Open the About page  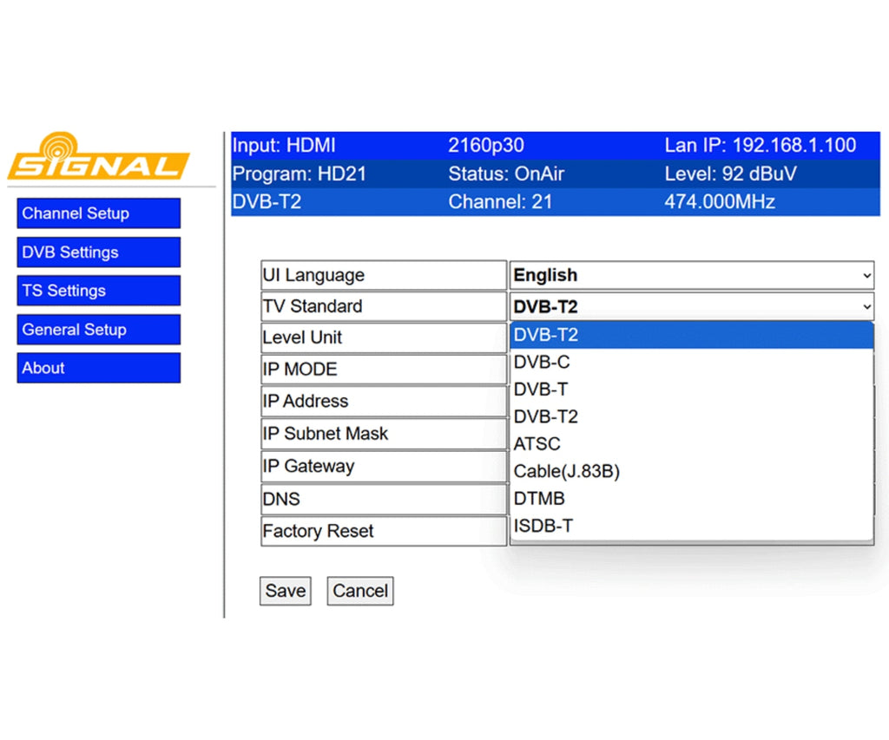tap(99, 368)
